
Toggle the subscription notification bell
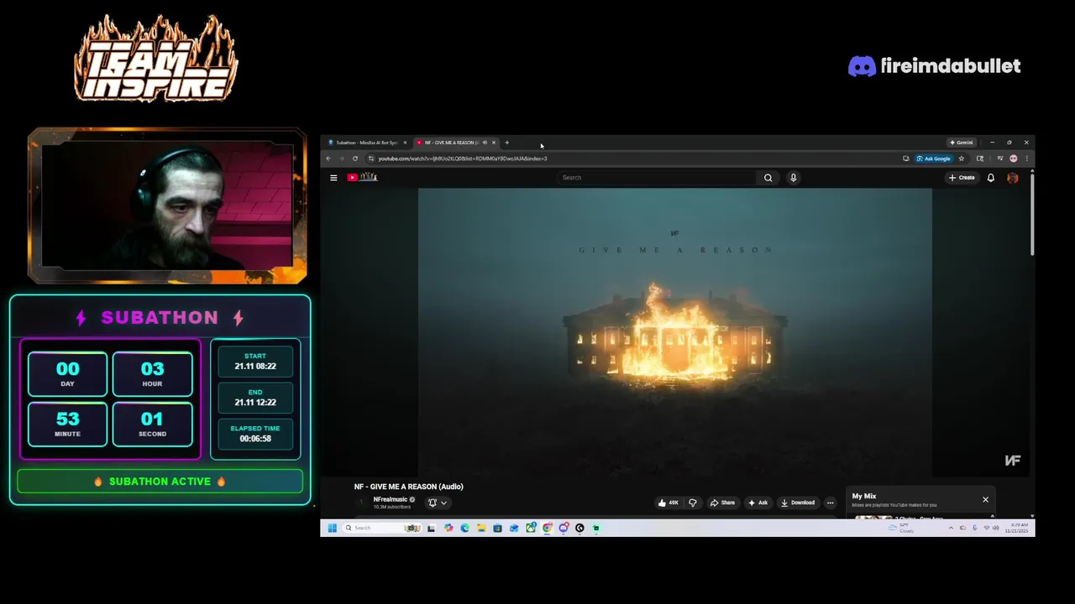coord(433,502)
